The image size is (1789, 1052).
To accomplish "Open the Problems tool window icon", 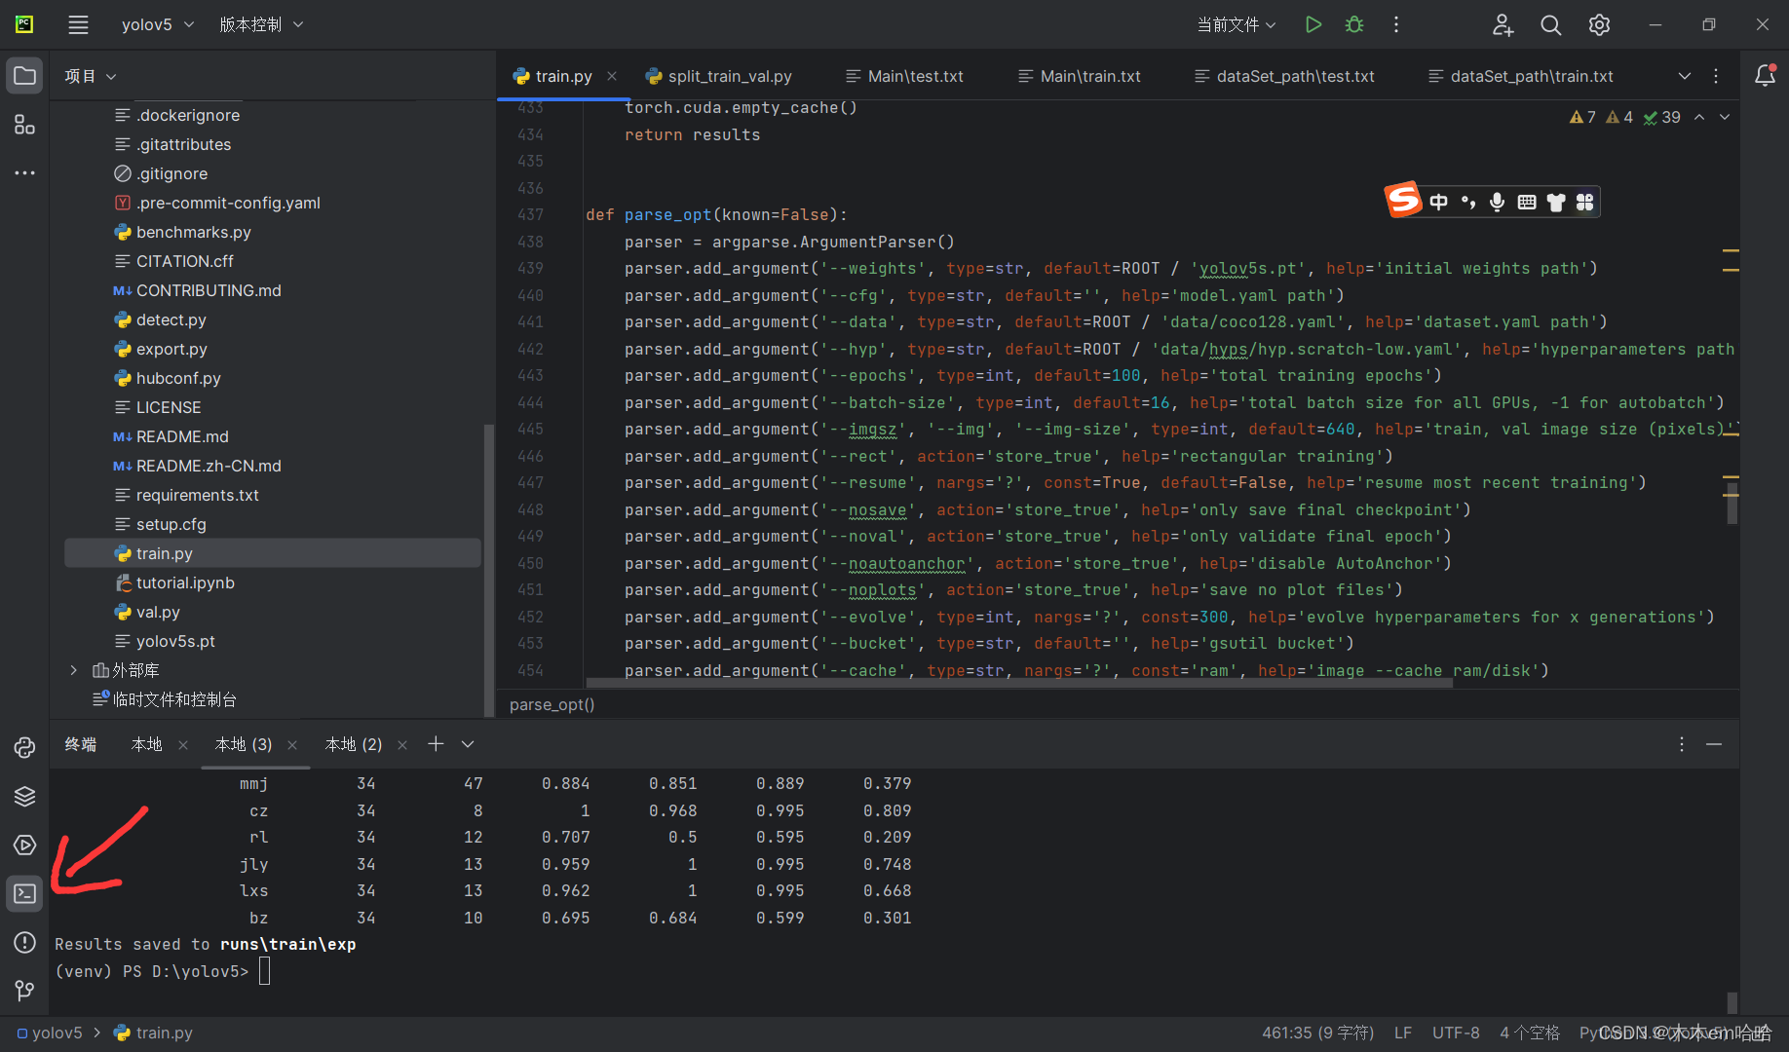I will point(25,942).
